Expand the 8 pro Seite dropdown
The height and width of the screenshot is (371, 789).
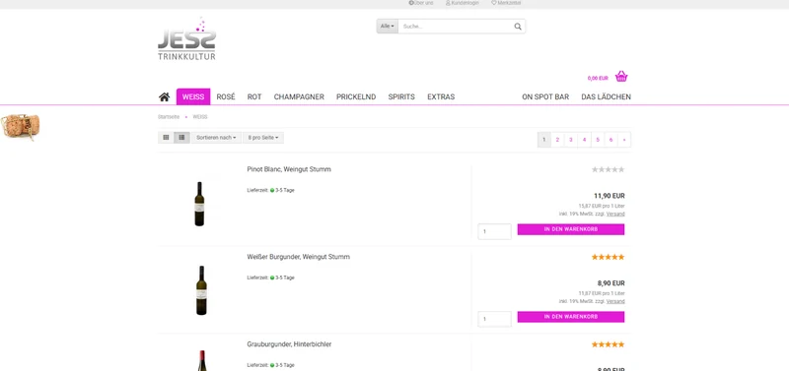[x=263, y=138]
